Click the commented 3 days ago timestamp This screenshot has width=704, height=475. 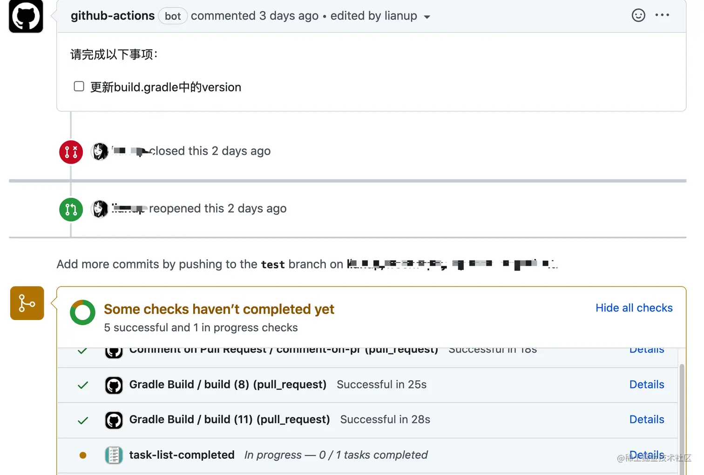pyautogui.click(x=255, y=15)
